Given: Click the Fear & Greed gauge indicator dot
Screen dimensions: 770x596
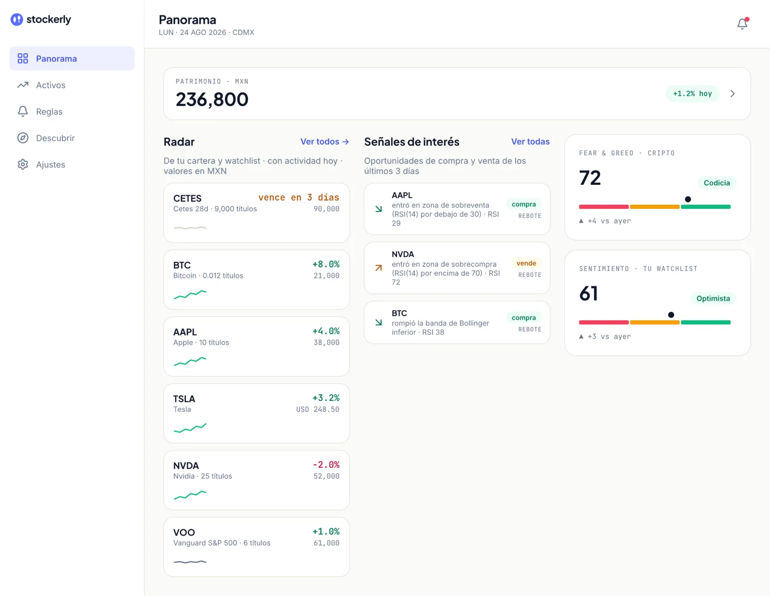Looking at the screenshot, I should tap(688, 199).
